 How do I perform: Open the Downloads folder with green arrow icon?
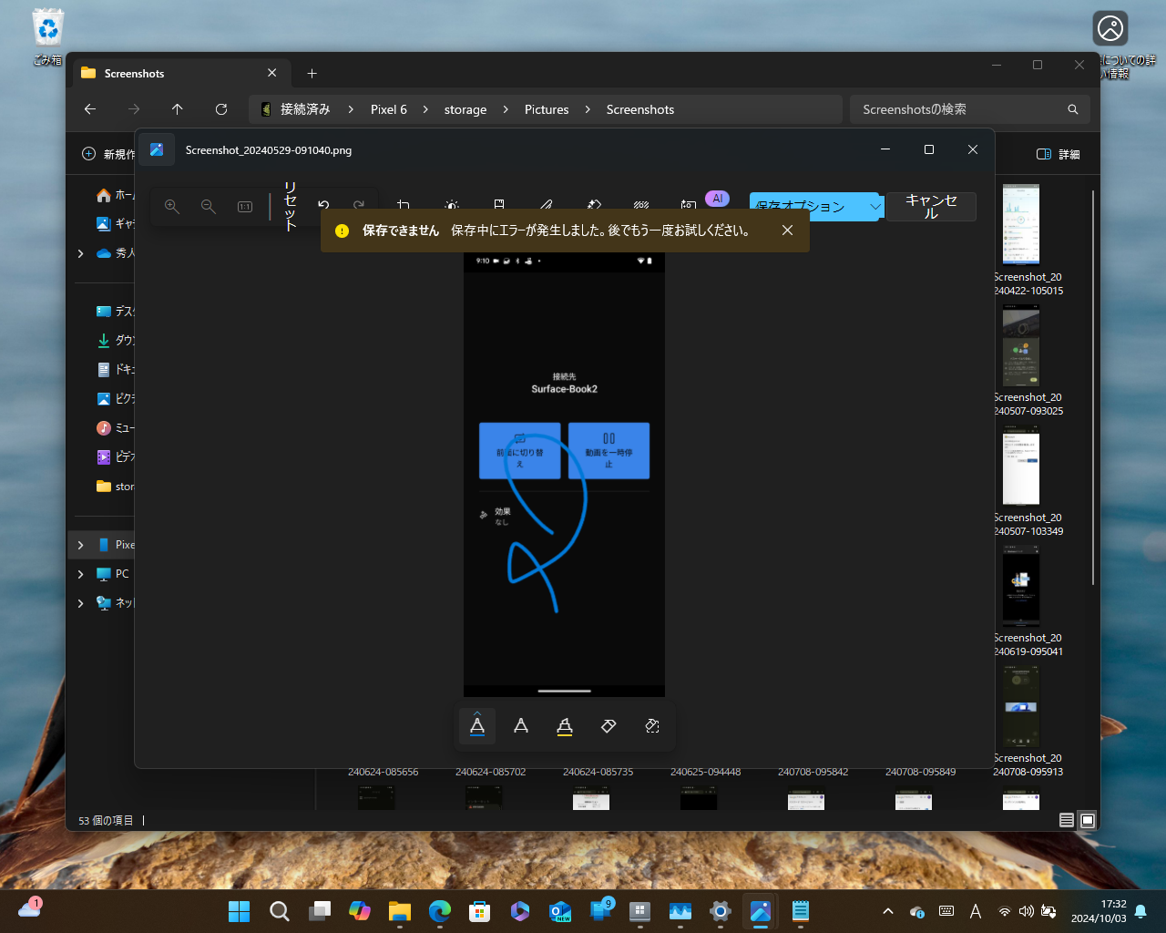point(115,341)
